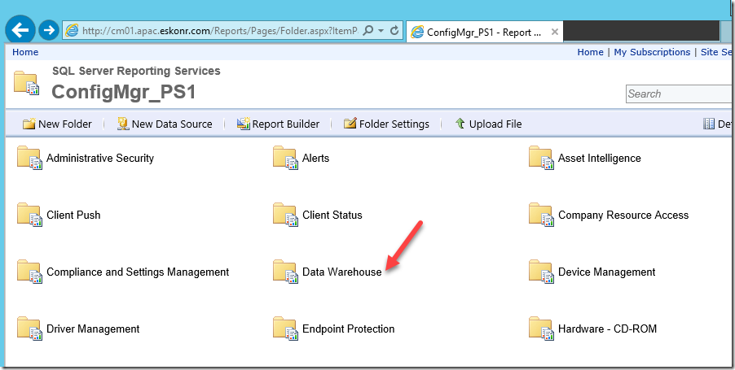Image resolution: width=735 pixels, height=370 pixels.
Task: Open the Administrative Security folder link
Action: click(x=100, y=158)
